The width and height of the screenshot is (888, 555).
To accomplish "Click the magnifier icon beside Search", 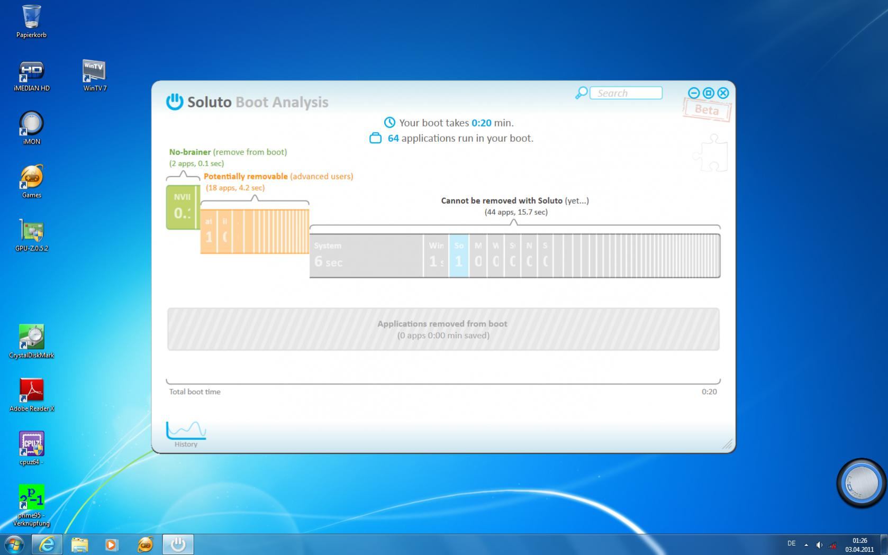I will 581,93.
